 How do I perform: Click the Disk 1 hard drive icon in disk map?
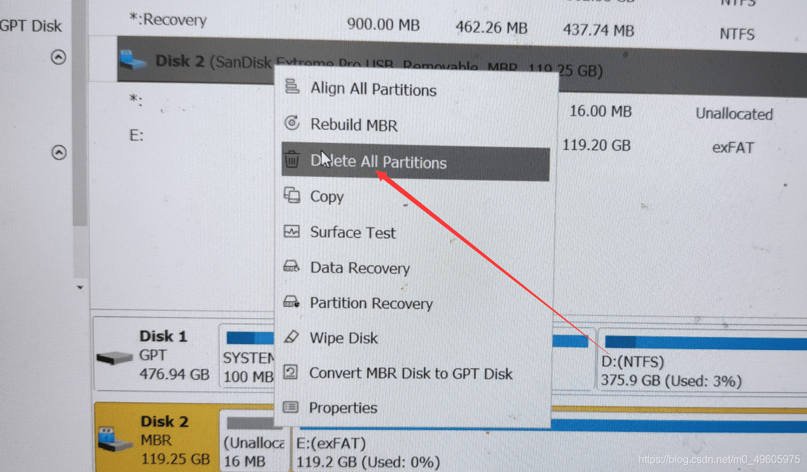pyautogui.click(x=115, y=358)
